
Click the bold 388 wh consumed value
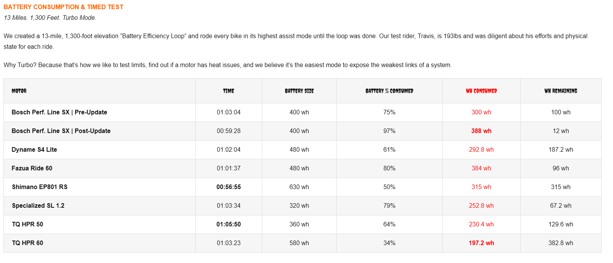481,131
